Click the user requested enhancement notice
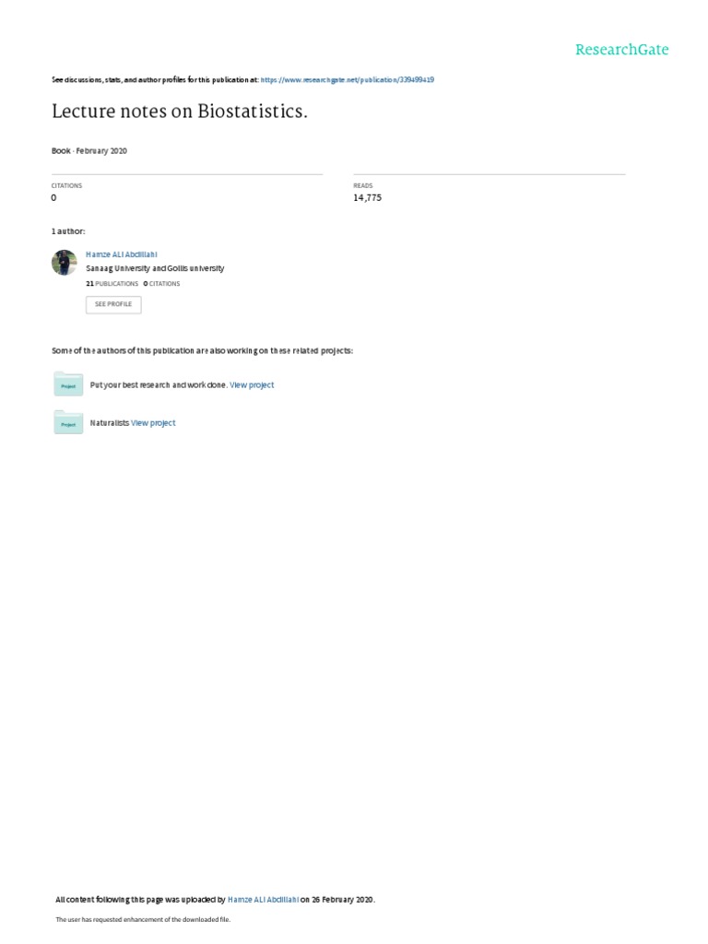The image size is (708, 944). pyautogui.click(x=143, y=919)
